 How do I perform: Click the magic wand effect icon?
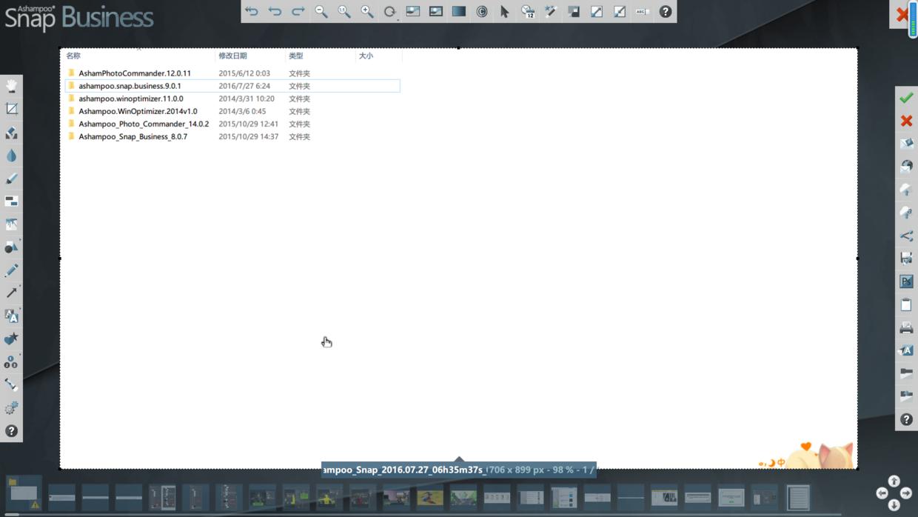tap(551, 11)
